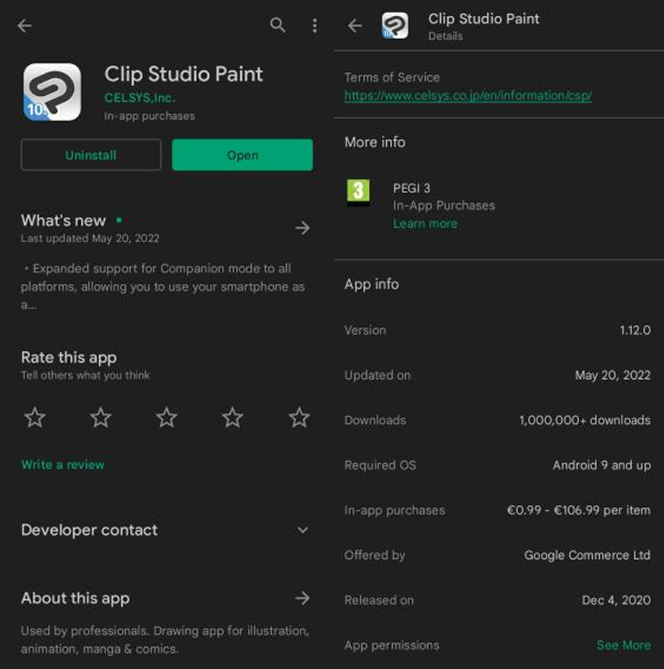Tap the back arrow on the Details screen
This screenshot has height=669, width=664.
356,25
